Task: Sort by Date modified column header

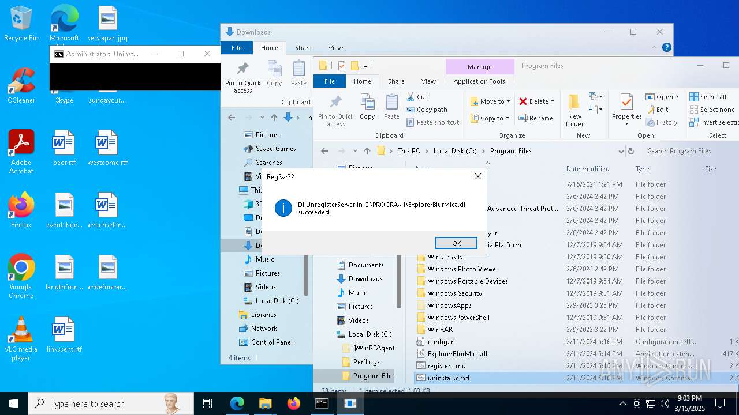Action: coord(588,169)
